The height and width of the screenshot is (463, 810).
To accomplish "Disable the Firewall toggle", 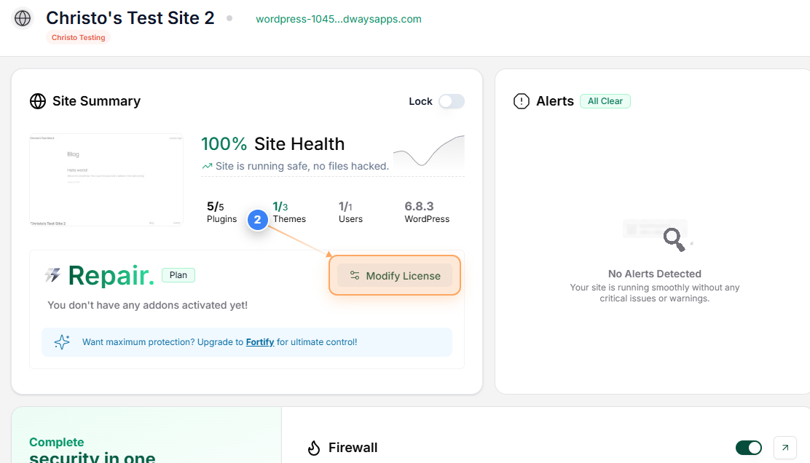I will point(749,448).
